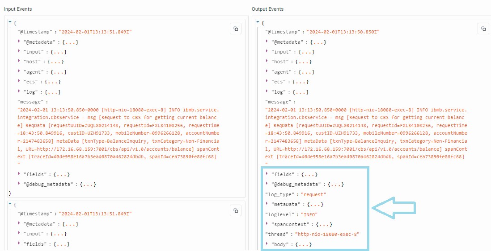Expand "input" in Output Events
Viewport: 491px width, 251px height.
tap(267, 52)
